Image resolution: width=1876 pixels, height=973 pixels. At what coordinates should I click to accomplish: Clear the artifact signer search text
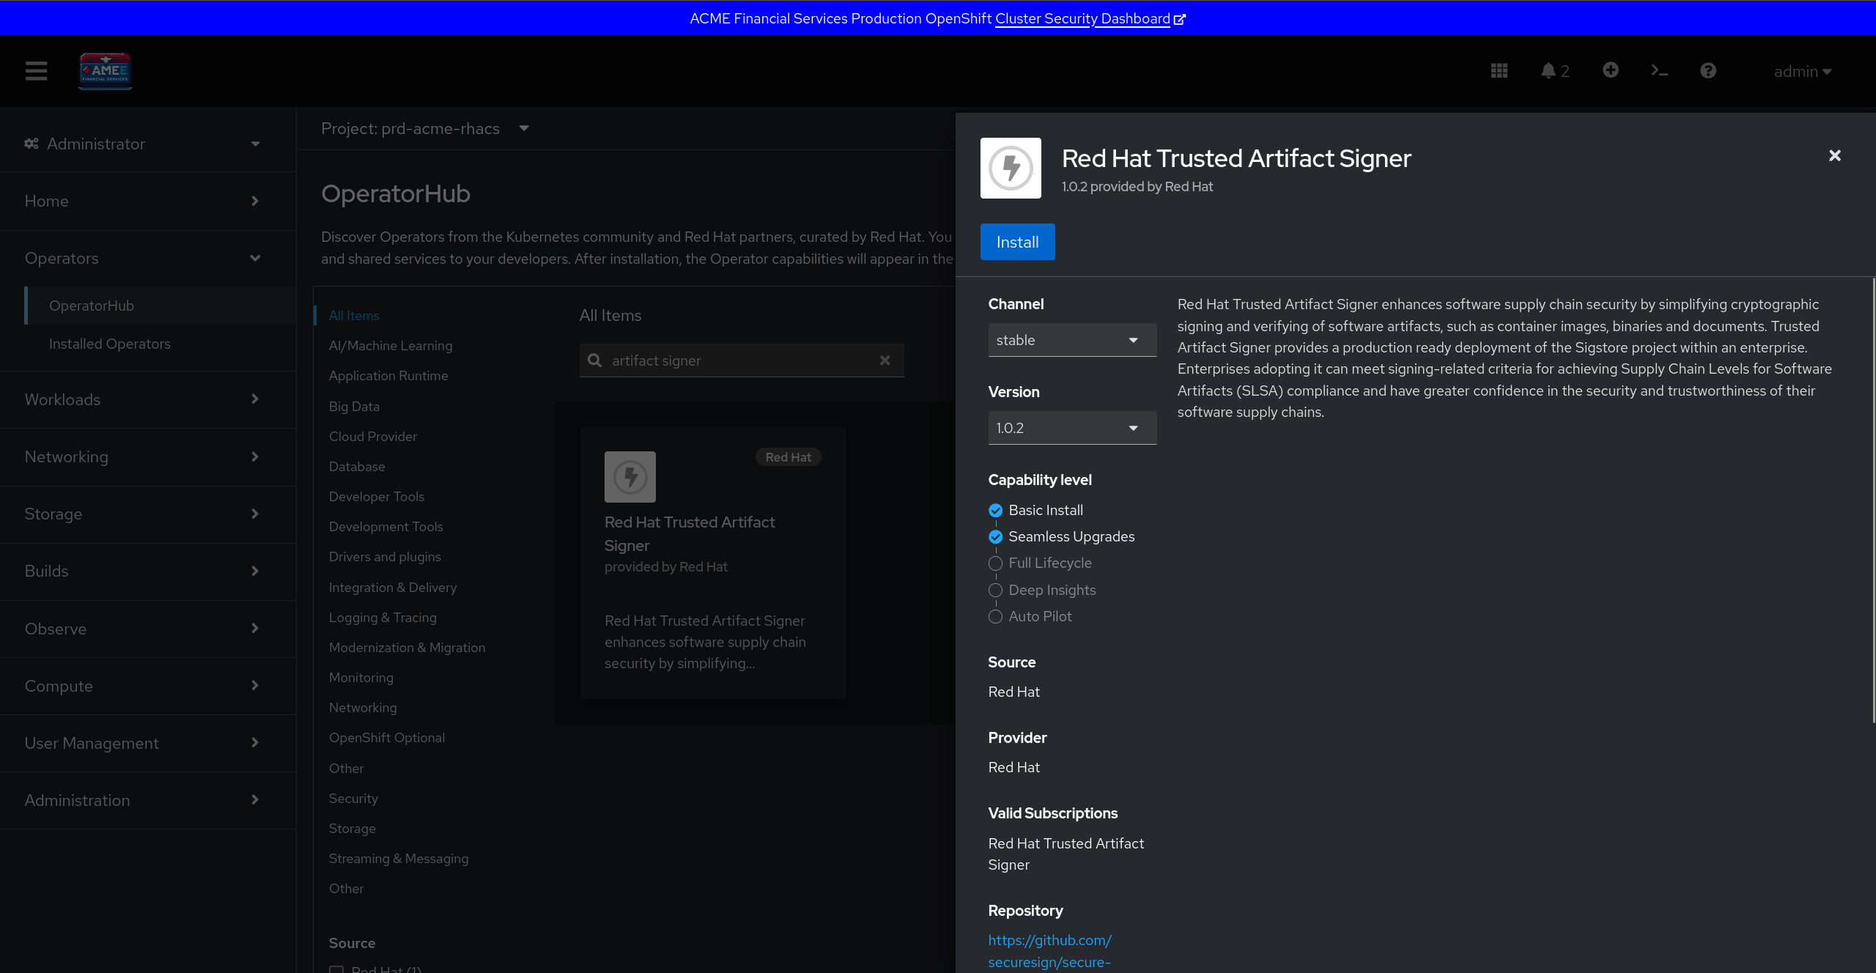(885, 360)
